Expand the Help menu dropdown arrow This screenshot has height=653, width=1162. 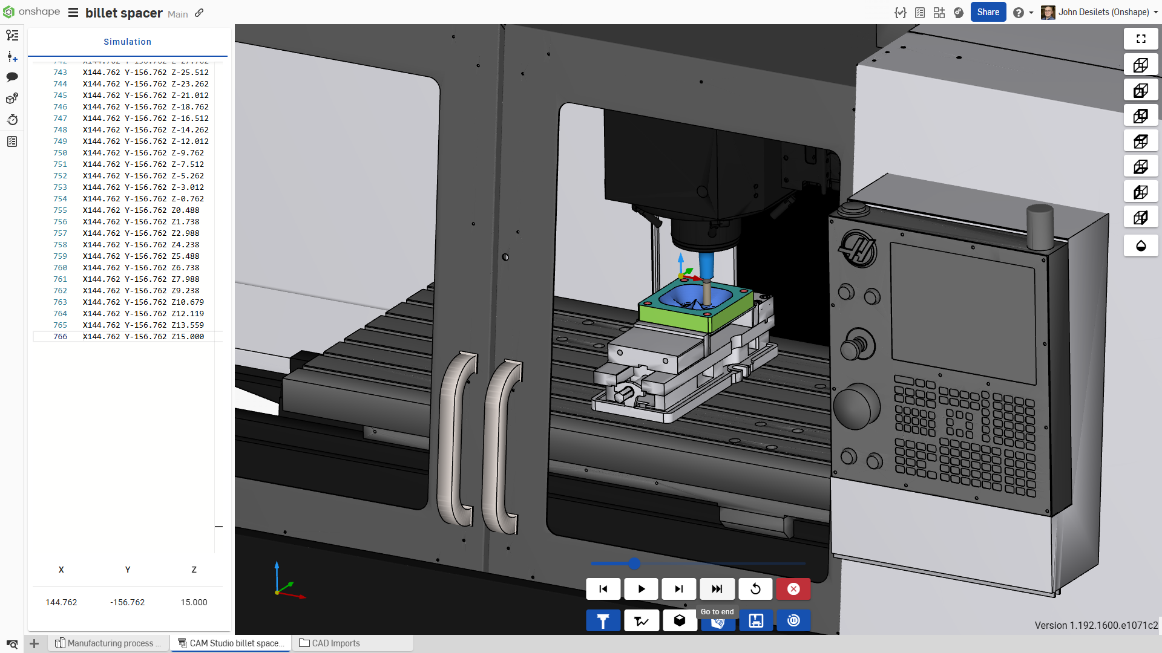click(x=1031, y=13)
